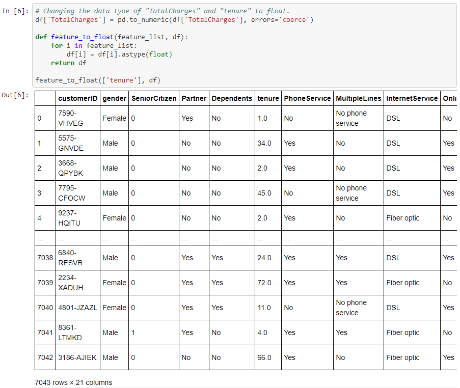Select SeniorCitizen value 1 in row 7041
This screenshot has height=388, width=460.
coord(133,332)
